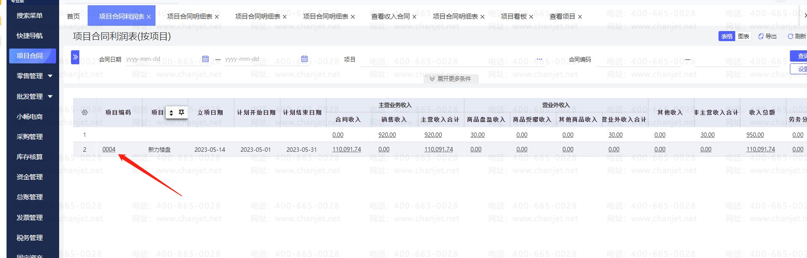The width and height of the screenshot is (807, 258).
Task: Switch to the 查看项目 tab
Action: 562,17
